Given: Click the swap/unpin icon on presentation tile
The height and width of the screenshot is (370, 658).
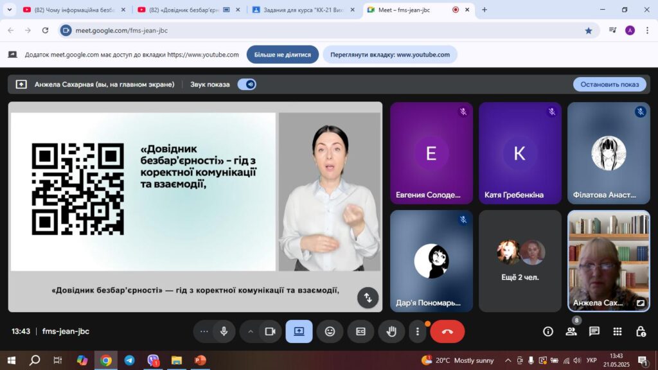Looking at the screenshot, I should click(x=368, y=298).
